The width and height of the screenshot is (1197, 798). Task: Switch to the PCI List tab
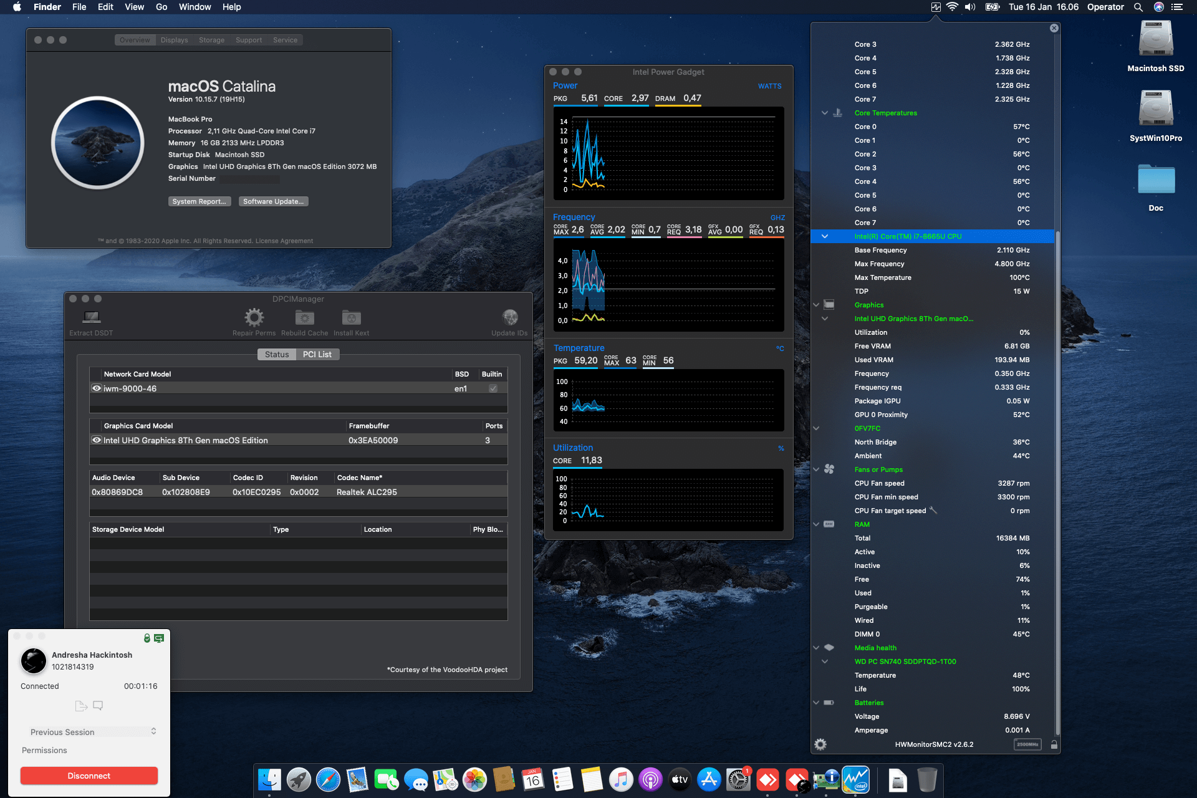tap(317, 354)
